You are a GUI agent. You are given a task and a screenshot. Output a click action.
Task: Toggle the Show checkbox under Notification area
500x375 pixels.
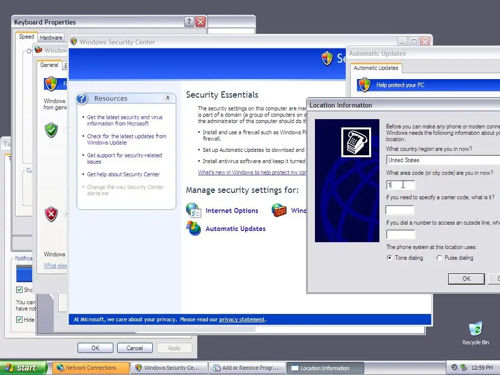click(19, 290)
